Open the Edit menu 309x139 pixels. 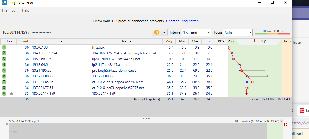[x=14, y=10]
